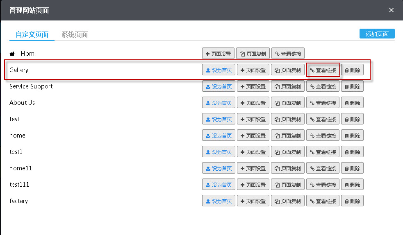
Task: Select the 自定义页面 tab
Action: (32, 34)
